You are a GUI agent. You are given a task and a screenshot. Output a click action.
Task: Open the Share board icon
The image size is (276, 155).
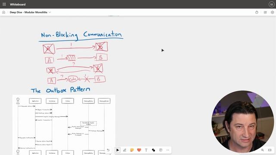(265, 12)
